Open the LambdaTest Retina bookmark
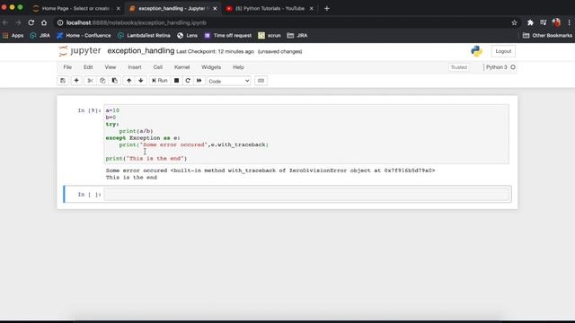Screen dimensions: 575x323 (144, 36)
